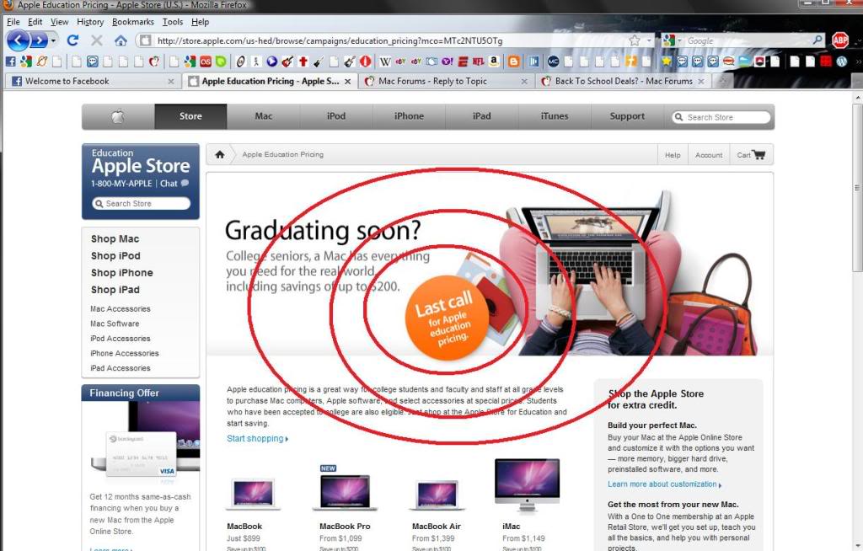Viewport: 863px width, 551px height.
Task: Select iPad in the Apple navigation bar
Action: tap(481, 116)
